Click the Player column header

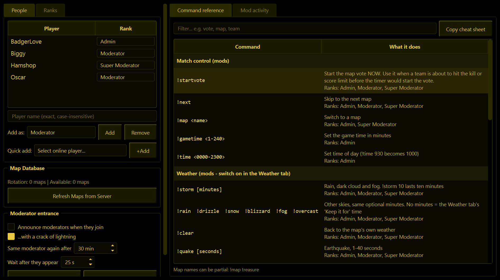tap(52, 29)
